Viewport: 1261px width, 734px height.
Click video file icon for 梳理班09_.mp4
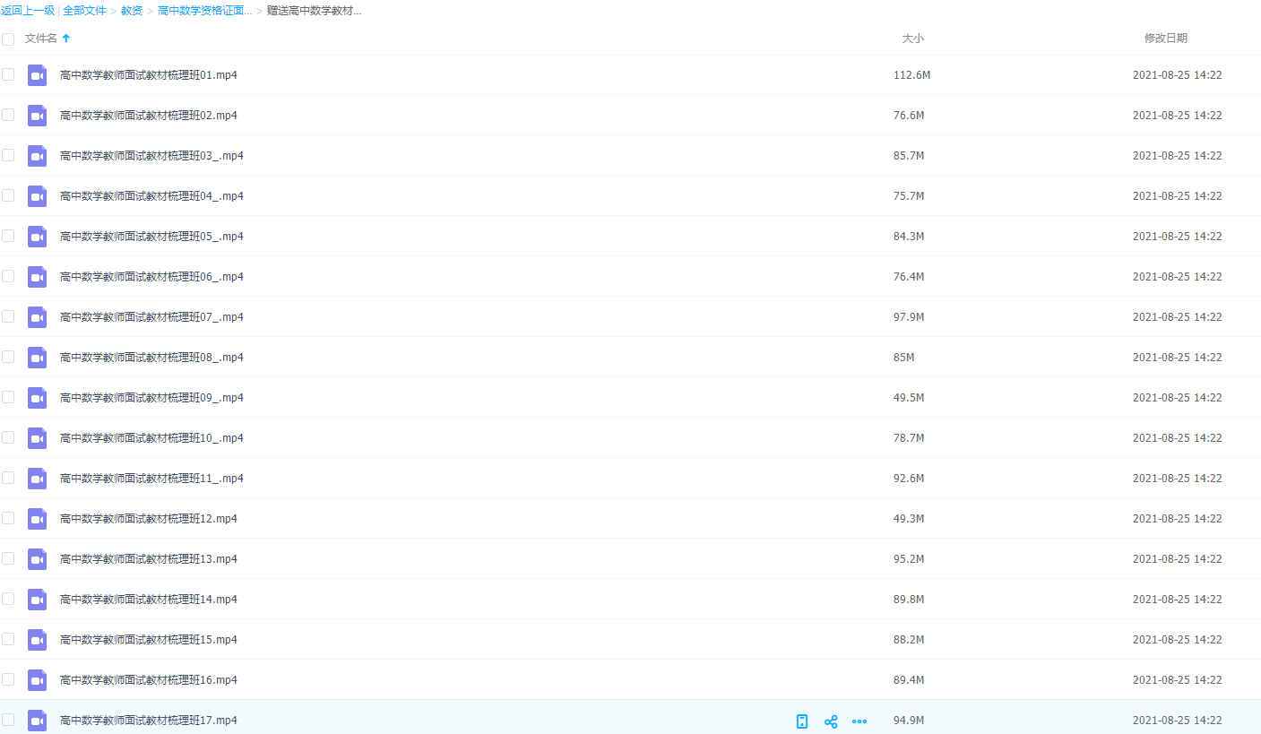(x=37, y=398)
